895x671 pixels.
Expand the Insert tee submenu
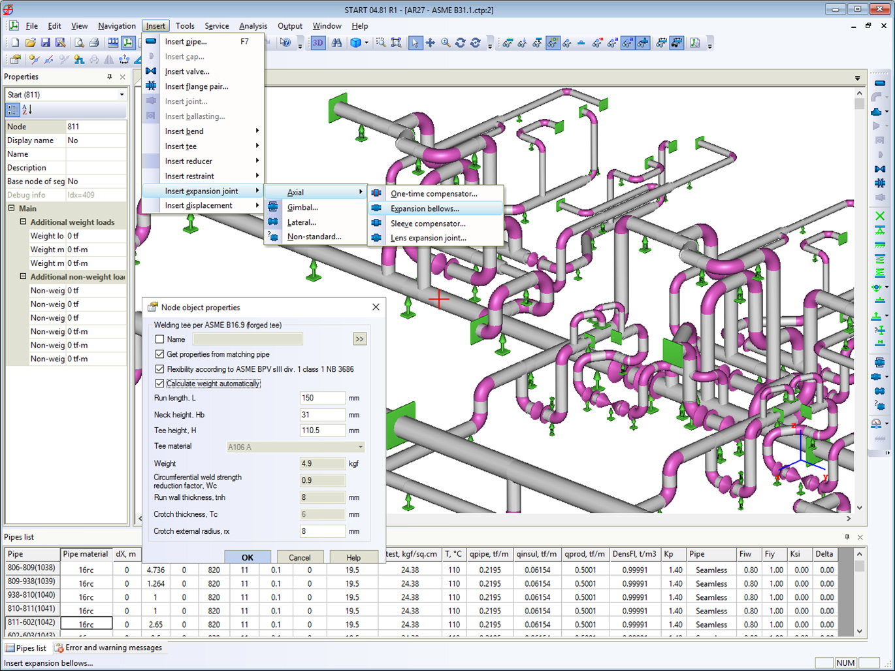tap(203, 146)
